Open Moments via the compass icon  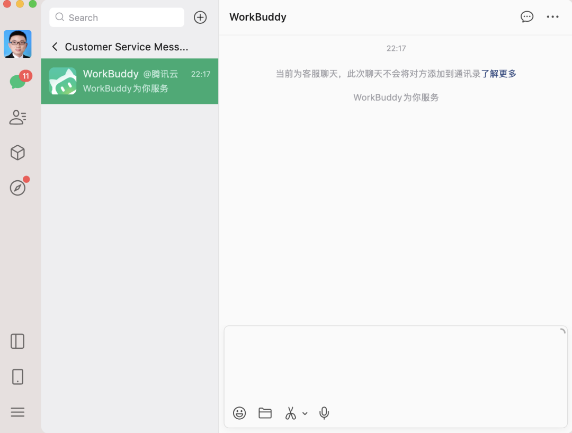tap(17, 187)
